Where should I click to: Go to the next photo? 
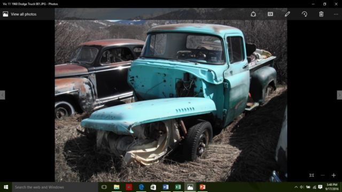point(339,95)
